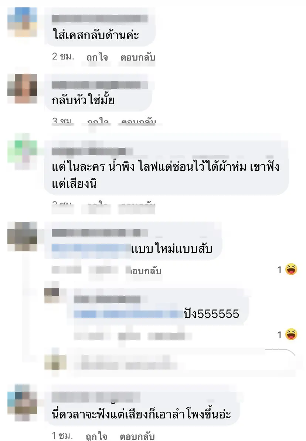Viewport: 306px width, 441px height.
Task: Open the blurred commenter name above ใส่เคสกลับด้านค่ะ
Action: 100,18
